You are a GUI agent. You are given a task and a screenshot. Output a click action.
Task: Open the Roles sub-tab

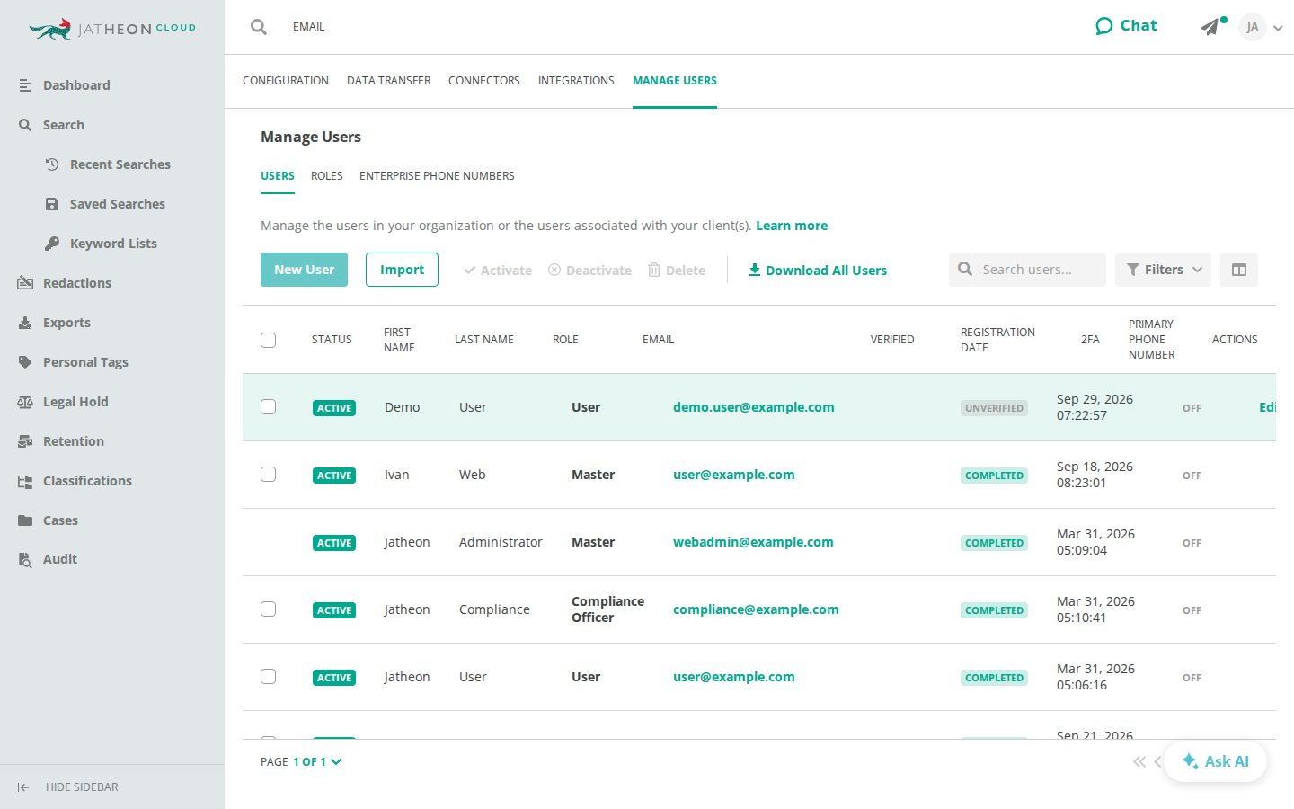[327, 176]
